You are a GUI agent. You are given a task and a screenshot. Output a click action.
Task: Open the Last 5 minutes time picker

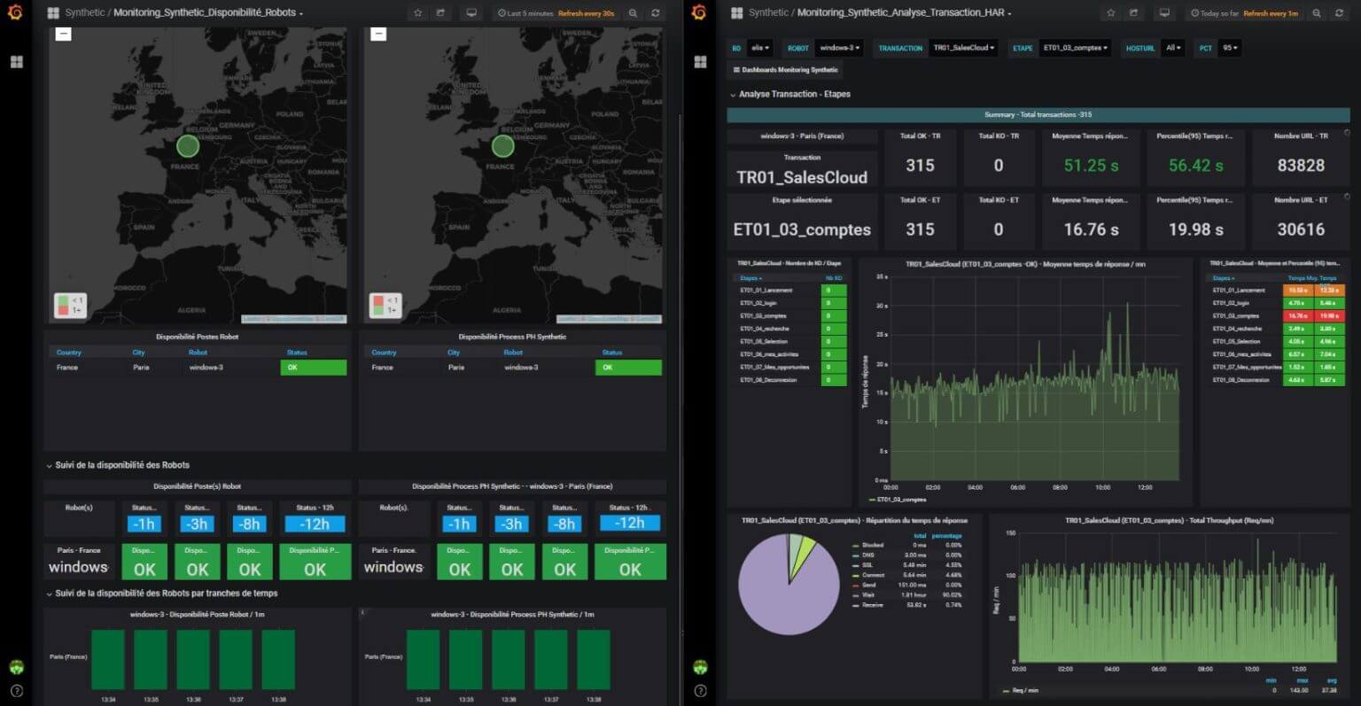(x=555, y=13)
